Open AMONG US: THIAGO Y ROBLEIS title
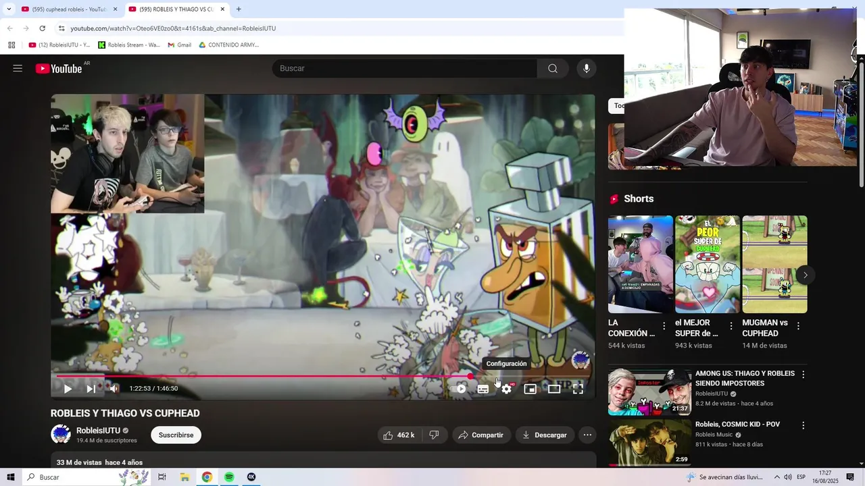Viewport: 865px width, 486px height. coord(745,378)
